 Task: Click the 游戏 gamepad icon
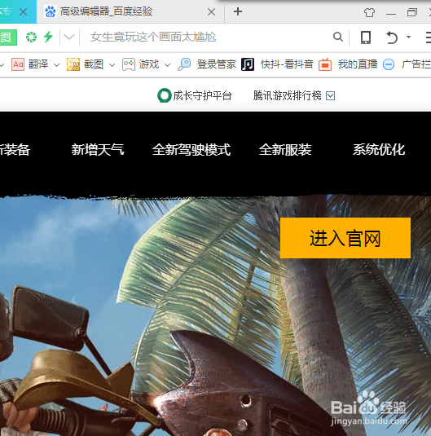point(129,64)
